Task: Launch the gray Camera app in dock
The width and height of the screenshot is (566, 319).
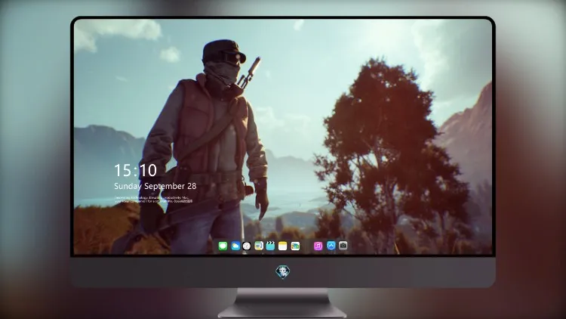Action: 343,246
